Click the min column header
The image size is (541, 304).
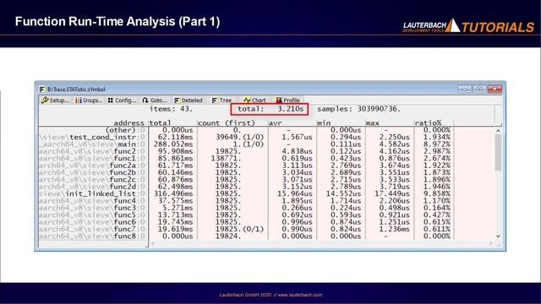(324, 122)
